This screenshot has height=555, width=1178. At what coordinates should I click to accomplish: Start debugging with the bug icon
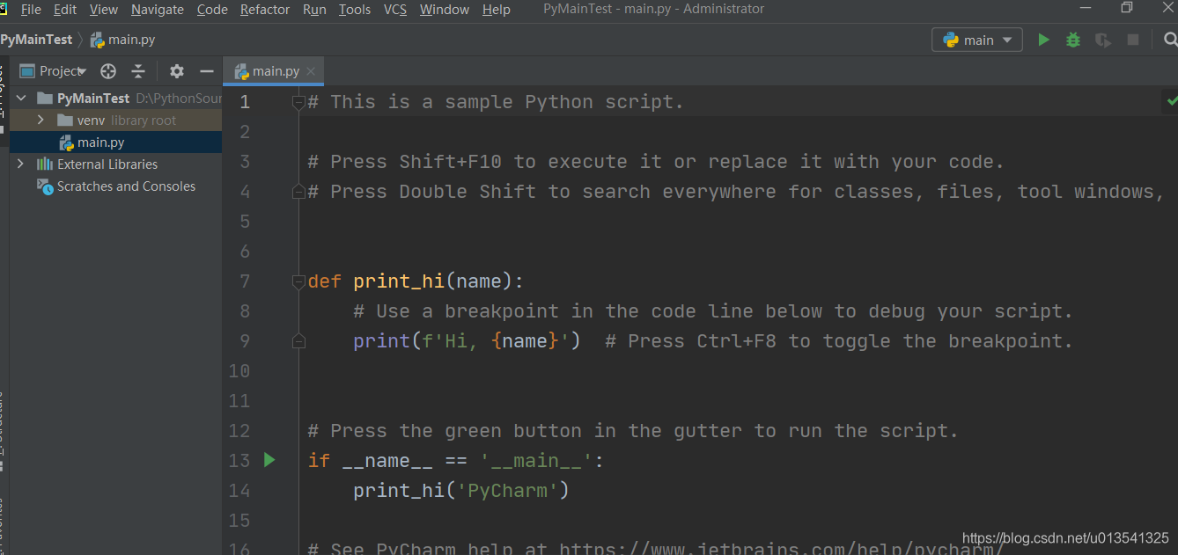pos(1073,40)
